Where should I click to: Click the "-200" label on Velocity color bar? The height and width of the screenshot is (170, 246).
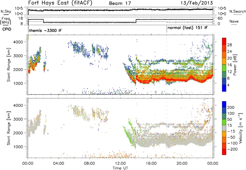click(232, 149)
